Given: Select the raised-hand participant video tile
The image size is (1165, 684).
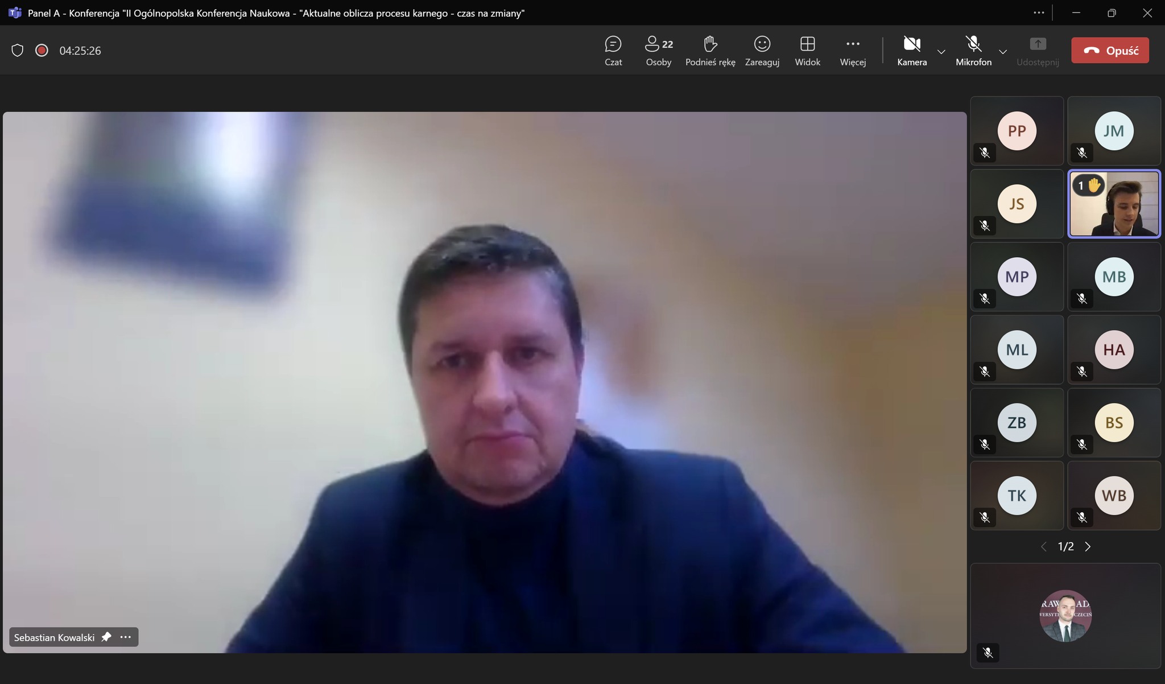Looking at the screenshot, I should tap(1114, 204).
